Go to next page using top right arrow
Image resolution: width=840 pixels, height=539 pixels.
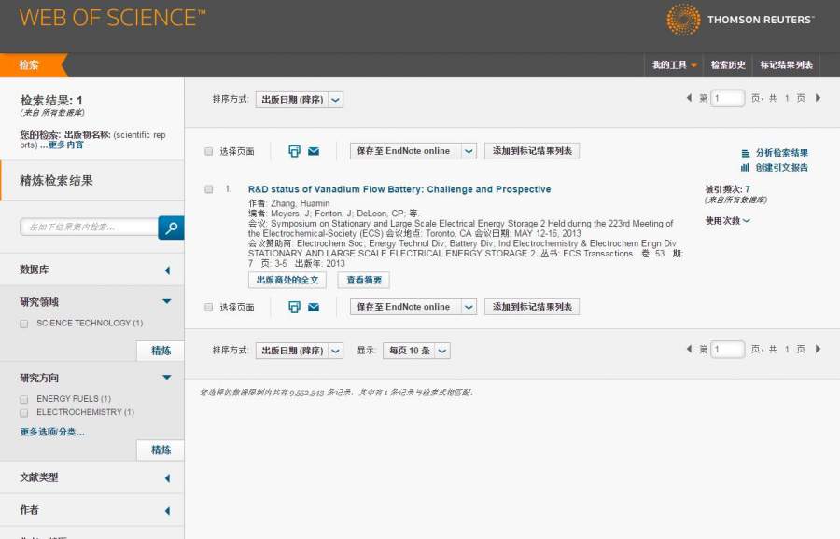[818, 97]
